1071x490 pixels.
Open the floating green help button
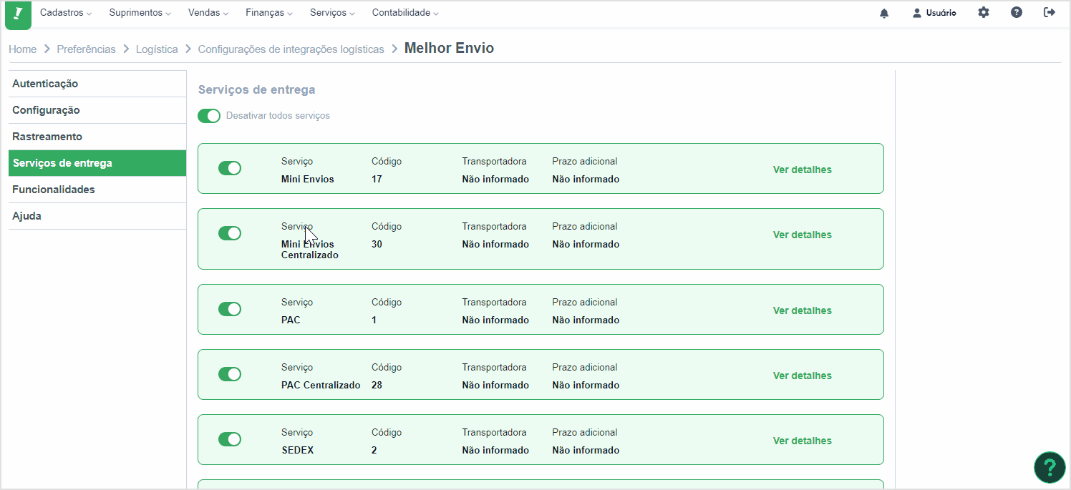(1050, 467)
